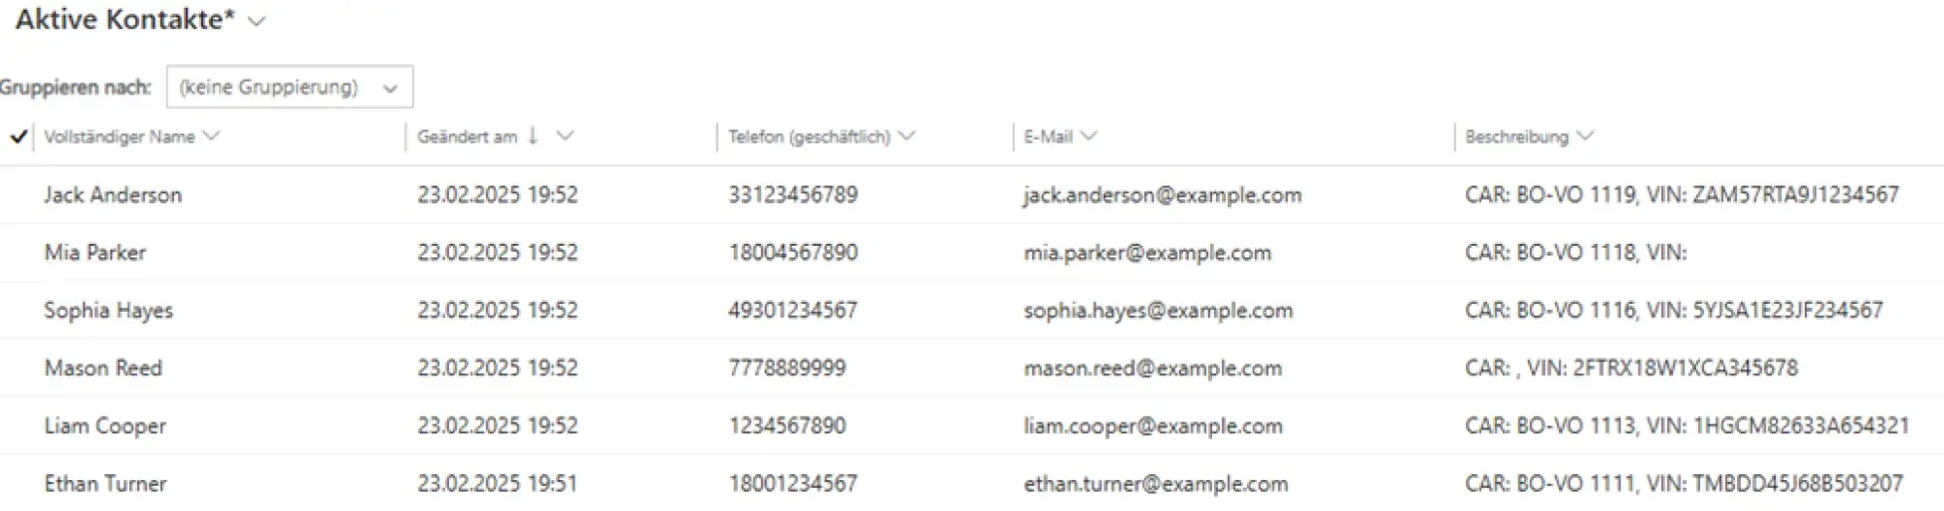Screen dimensions: 1944x511
Task: Click the Beschreibung column header
Action: click(x=1516, y=137)
